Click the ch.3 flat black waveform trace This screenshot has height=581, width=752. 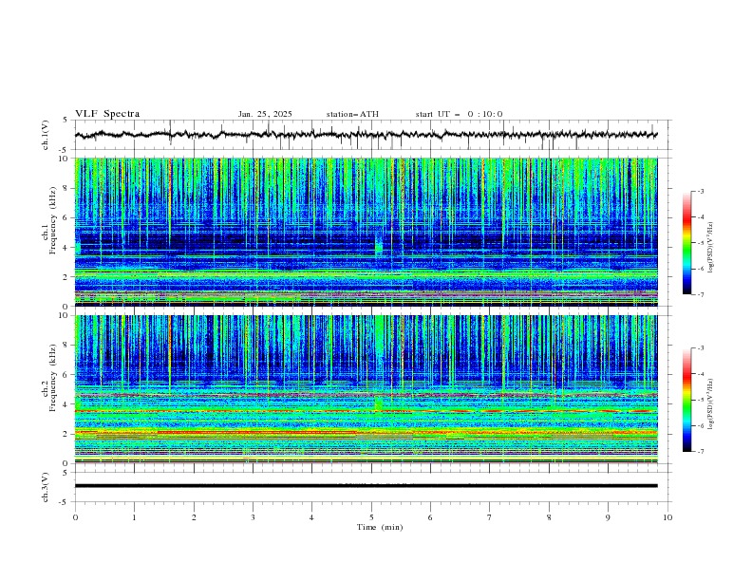tap(366, 486)
